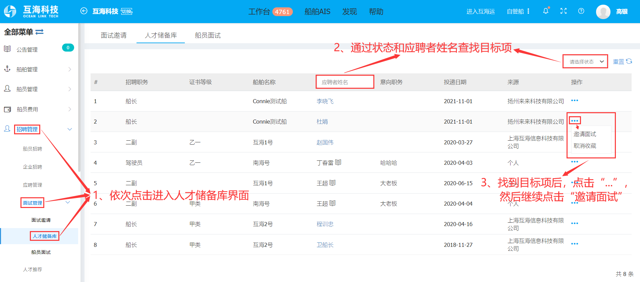Click resume icon next to 王超 in row 6
The height and width of the screenshot is (282, 640).
pos(332,203)
